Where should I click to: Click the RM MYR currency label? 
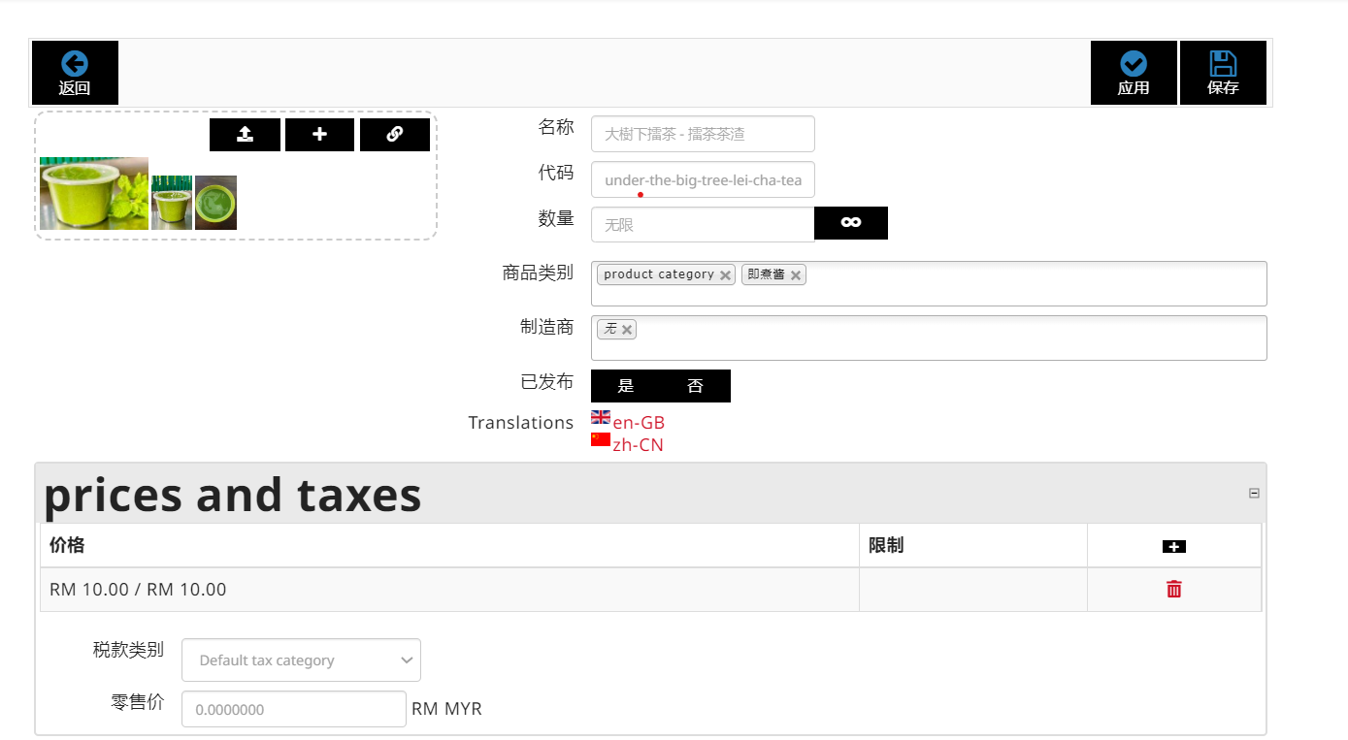click(x=446, y=709)
